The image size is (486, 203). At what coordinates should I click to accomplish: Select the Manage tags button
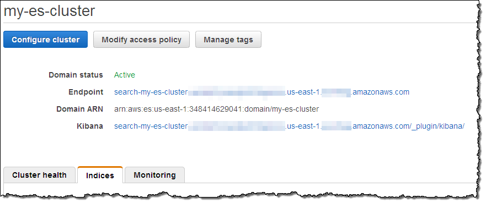tap(228, 40)
